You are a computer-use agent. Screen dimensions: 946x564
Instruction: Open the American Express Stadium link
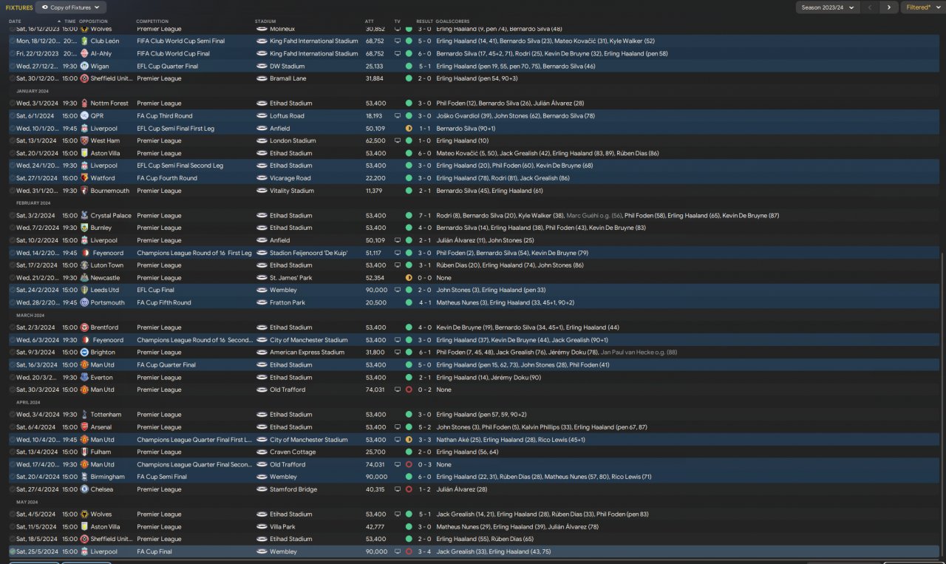(307, 353)
